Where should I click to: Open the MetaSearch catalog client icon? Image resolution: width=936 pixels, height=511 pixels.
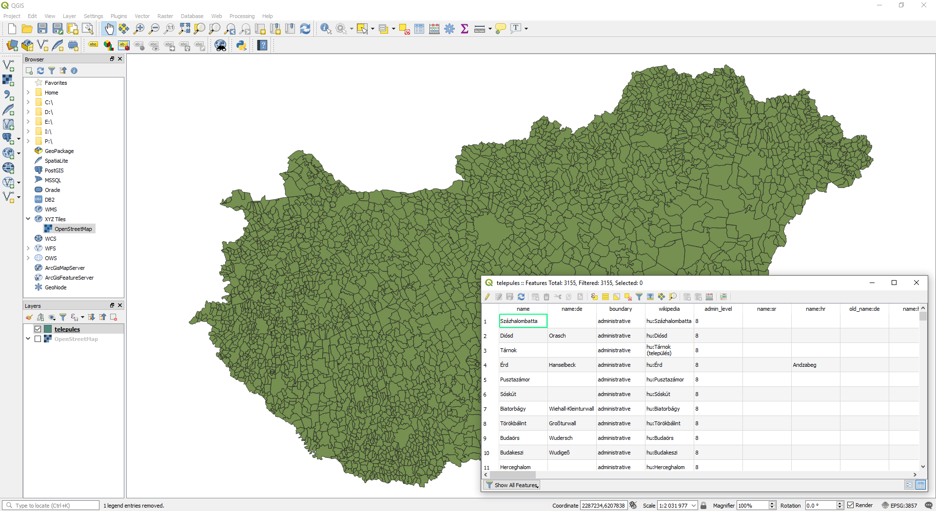point(220,45)
